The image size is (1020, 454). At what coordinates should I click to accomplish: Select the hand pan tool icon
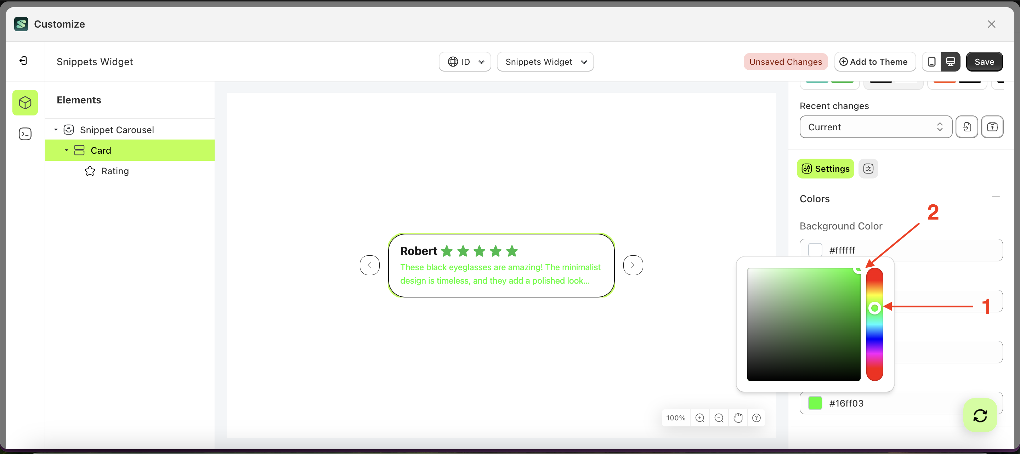point(738,418)
